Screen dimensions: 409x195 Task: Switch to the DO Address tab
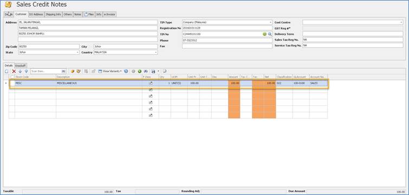36,14
